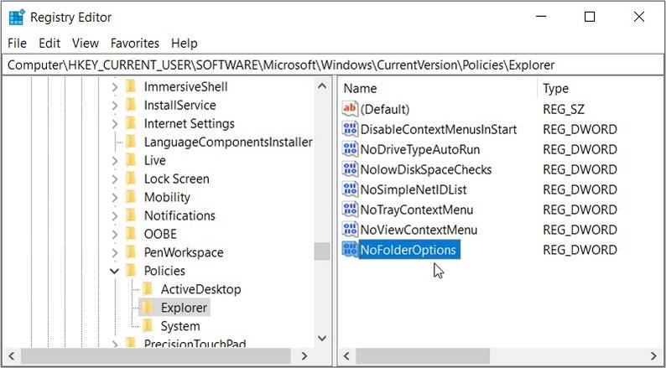Click the OOBE folder icon

pos(131,234)
